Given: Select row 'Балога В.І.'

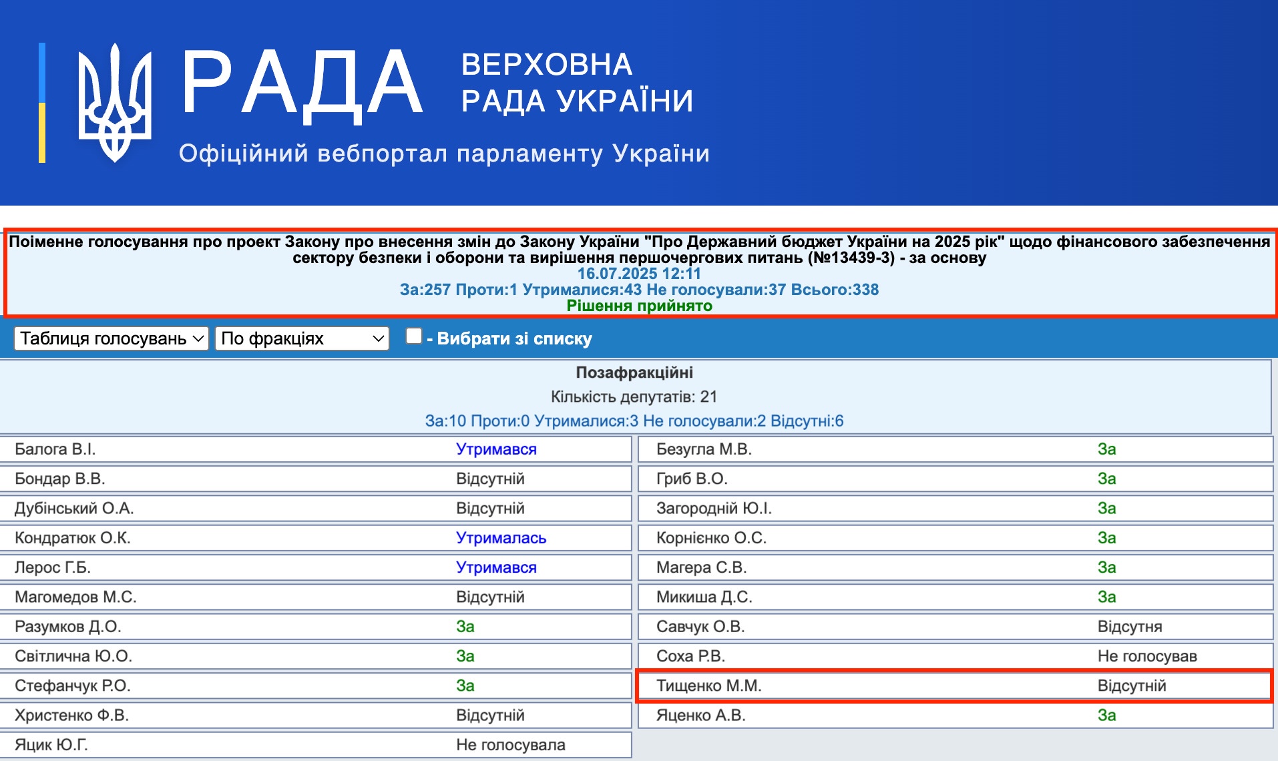Looking at the screenshot, I should pos(315,449).
